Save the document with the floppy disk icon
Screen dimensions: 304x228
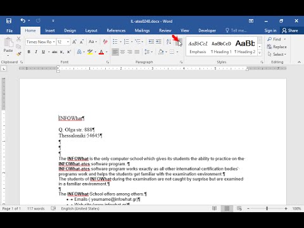click(9, 21)
